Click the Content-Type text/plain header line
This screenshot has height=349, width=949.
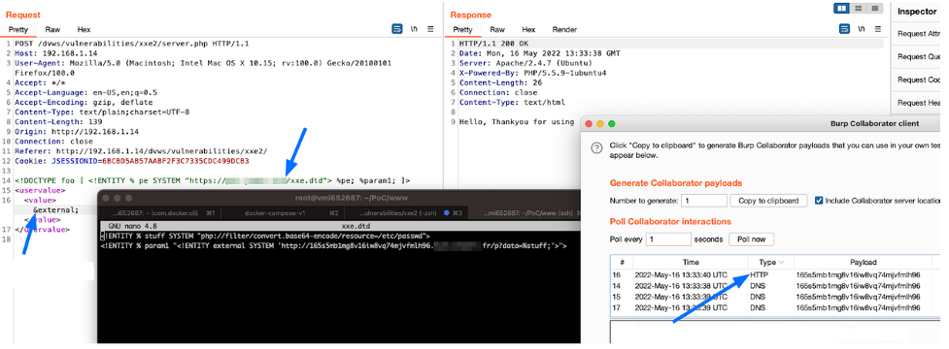pyautogui.click(x=102, y=111)
